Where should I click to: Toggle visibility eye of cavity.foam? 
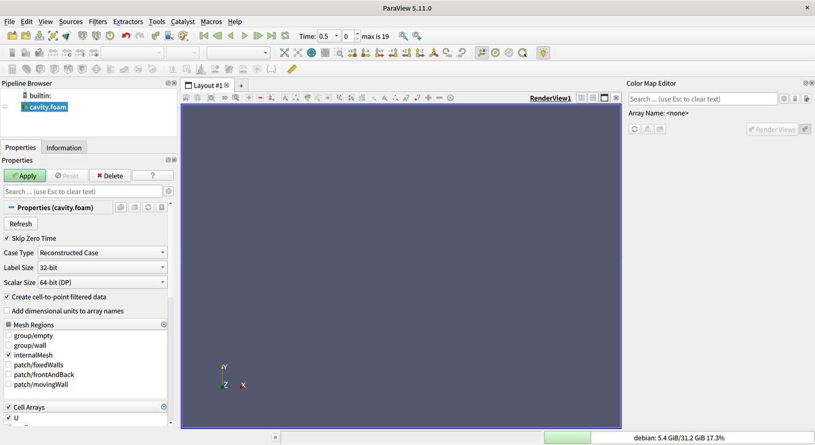[5, 107]
